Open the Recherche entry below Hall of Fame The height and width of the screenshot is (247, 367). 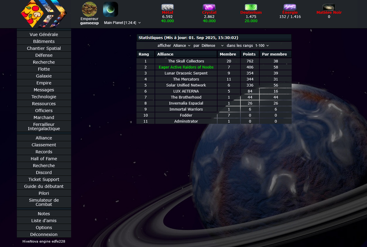44,165
